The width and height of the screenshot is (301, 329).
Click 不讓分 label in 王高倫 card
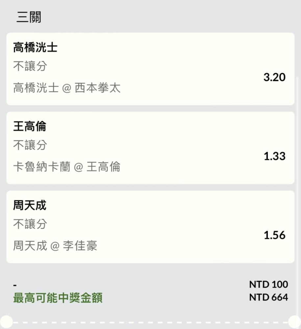30,145
